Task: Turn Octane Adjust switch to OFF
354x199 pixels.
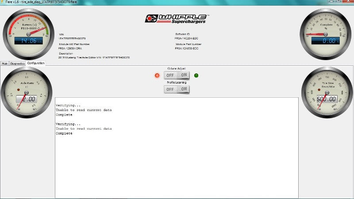Action: [170, 76]
